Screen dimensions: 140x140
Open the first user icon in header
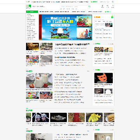(102, 6)
